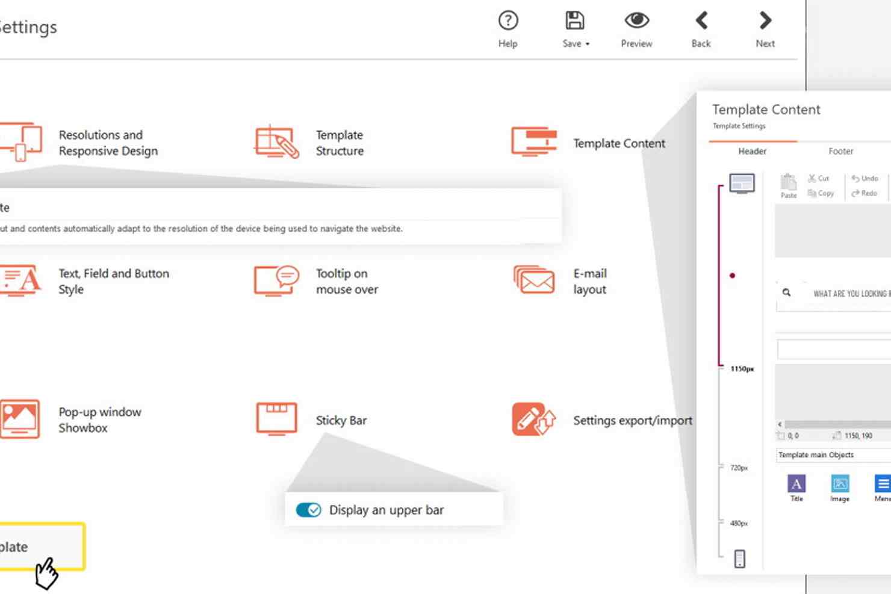Click the Preview eye icon

tap(636, 20)
